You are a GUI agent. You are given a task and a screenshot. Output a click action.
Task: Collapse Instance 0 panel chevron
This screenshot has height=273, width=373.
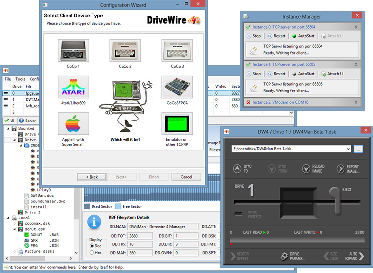click(x=356, y=27)
